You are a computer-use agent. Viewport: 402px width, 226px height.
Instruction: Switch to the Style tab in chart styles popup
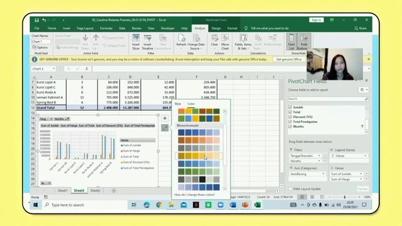[x=178, y=104]
